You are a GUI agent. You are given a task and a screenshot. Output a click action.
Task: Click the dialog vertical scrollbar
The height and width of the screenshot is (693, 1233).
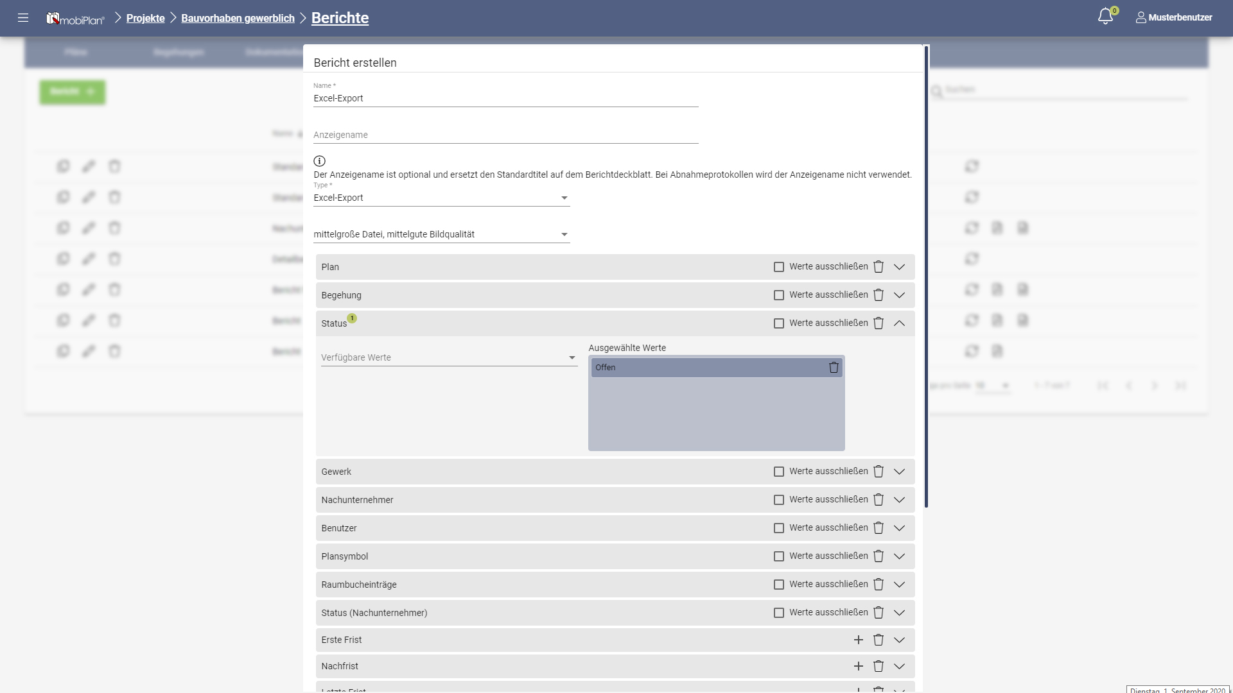pyautogui.click(x=926, y=276)
